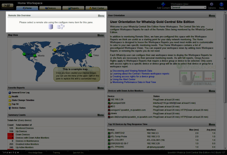The height and width of the screenshot is (155, 227).
Task: Click the GO button
Action: (x=7, y=5)
